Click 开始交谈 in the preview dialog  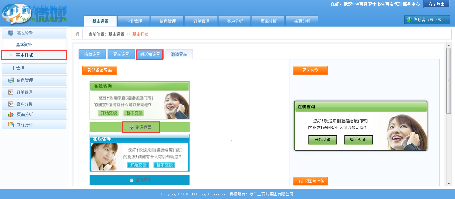click(x=322, y=140)
